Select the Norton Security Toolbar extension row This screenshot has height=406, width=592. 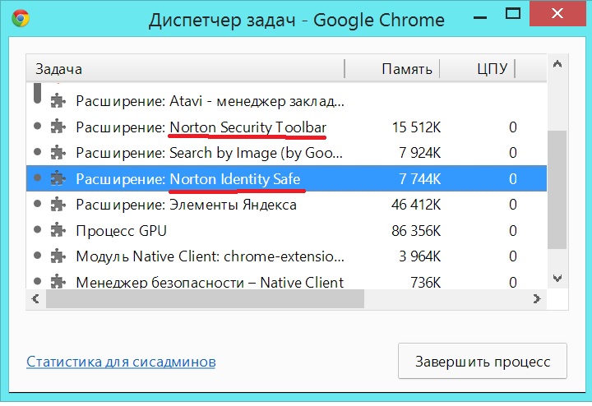pyautogui.click(x=247, y=127)
